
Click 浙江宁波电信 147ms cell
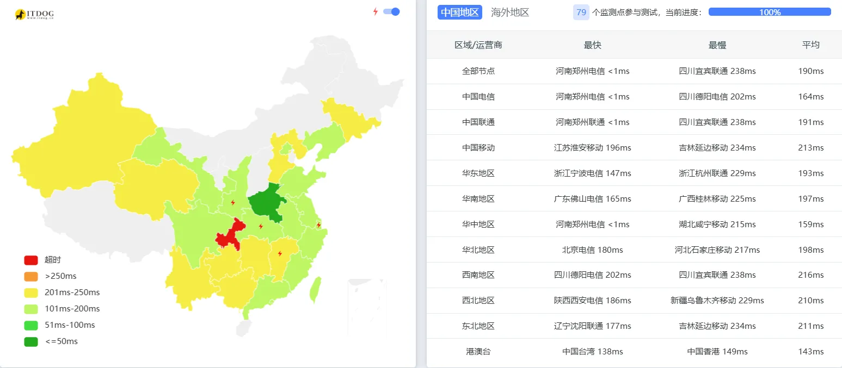592,173
